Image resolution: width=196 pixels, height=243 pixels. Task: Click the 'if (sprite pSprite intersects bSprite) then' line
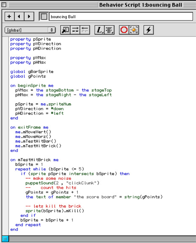(75, 174)
